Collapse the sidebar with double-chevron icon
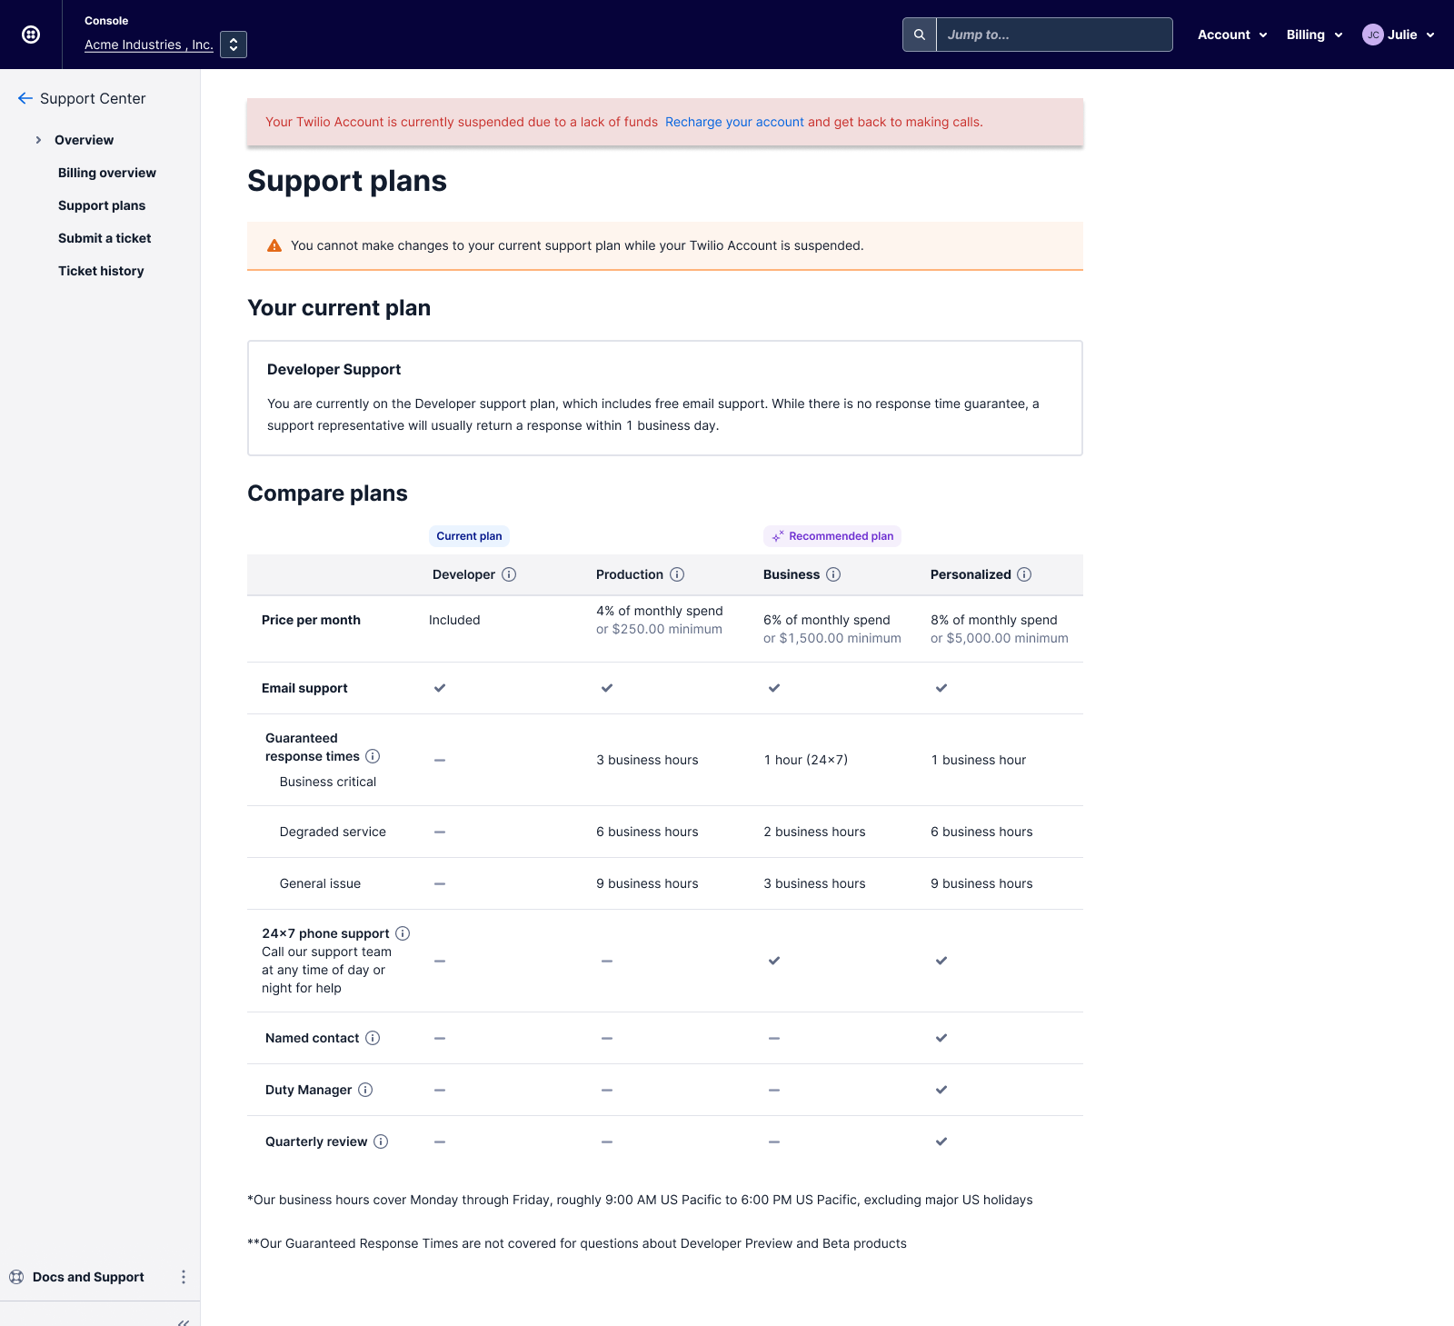Image resolution: width=1454 pixels, height=1326 pixels. (184, 1321)
